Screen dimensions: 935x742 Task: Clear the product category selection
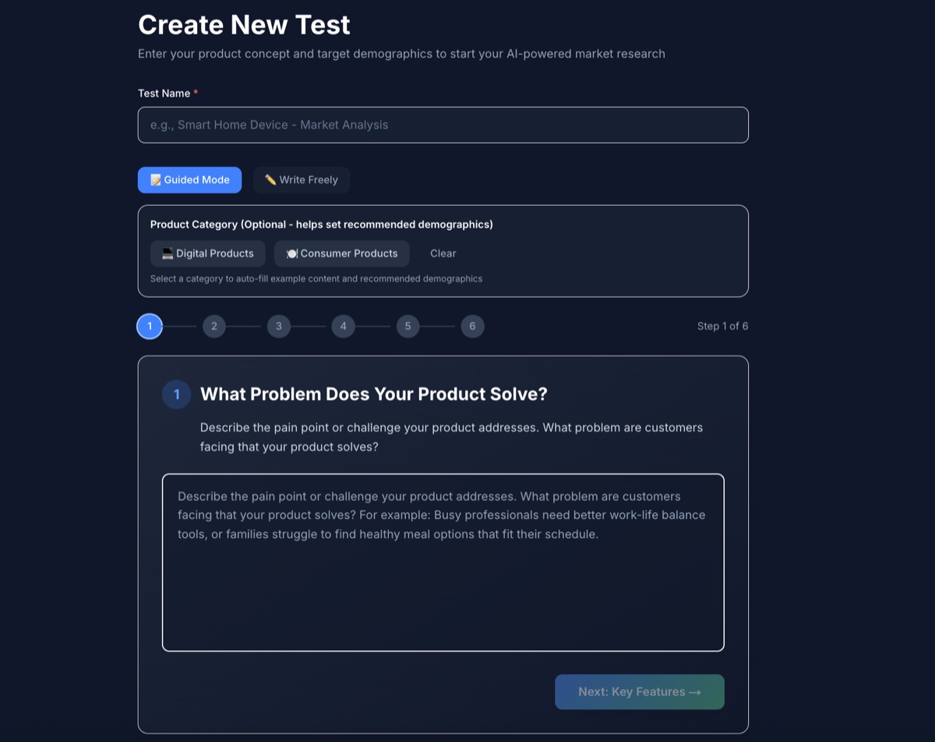pyautogui.click(x=443, y=253)
